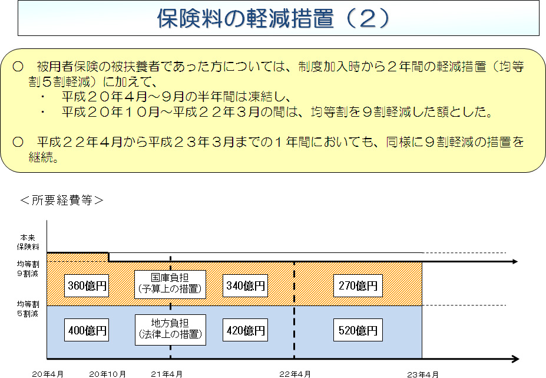Select the 420億円 value box
Image resolution: width=546 pixels, height=378 pixels.
pos(245,330)
